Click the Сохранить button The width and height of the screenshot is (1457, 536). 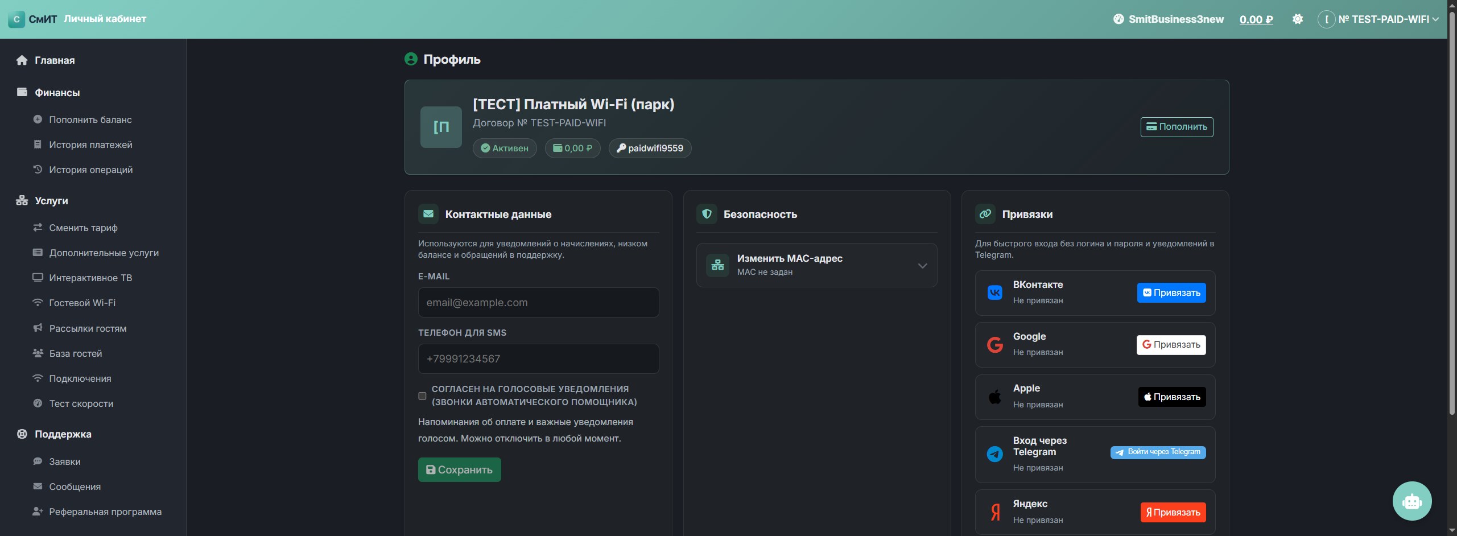[459, 470]
